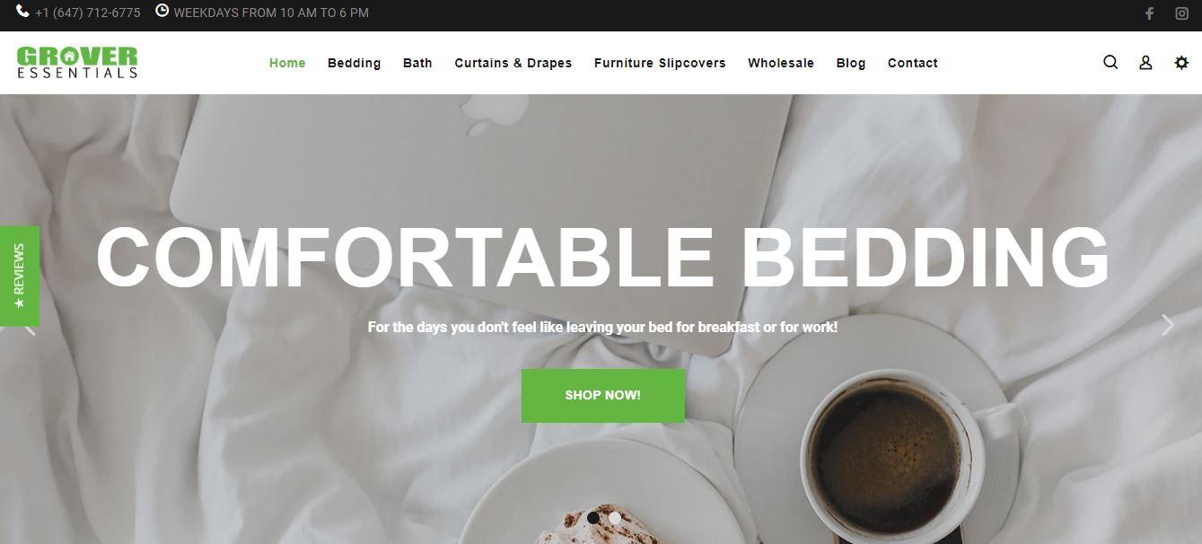1202x544 pixels.
Task: Call the +1 (647) 712-6775 number link
Action: pos(88,13)
